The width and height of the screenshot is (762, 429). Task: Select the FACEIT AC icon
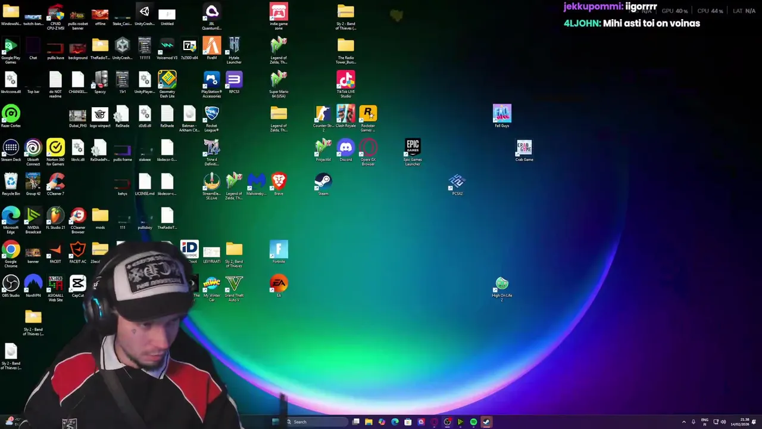78,252
